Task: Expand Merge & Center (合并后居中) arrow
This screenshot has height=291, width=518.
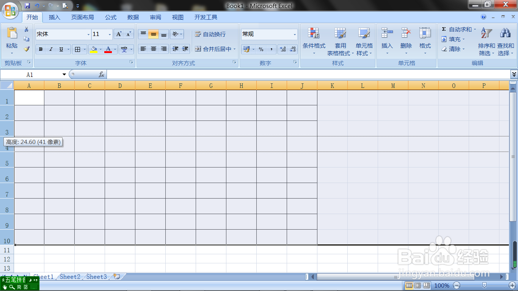Action: click(235, 49)
